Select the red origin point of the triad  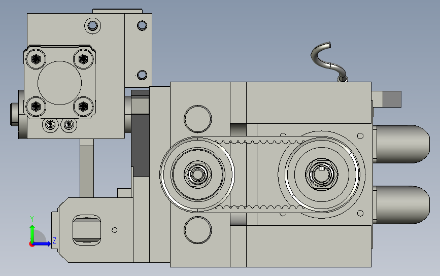tap(31, 245)
